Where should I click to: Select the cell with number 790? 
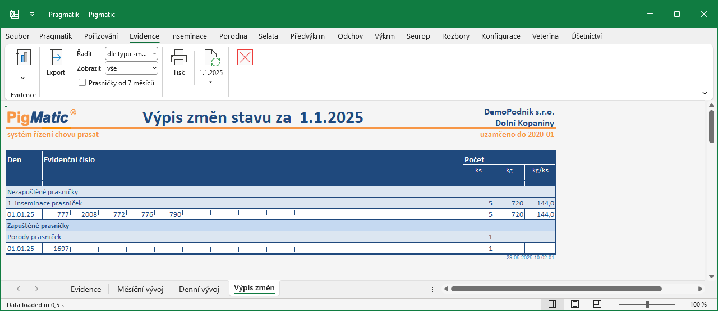click(x=168, y=214)
